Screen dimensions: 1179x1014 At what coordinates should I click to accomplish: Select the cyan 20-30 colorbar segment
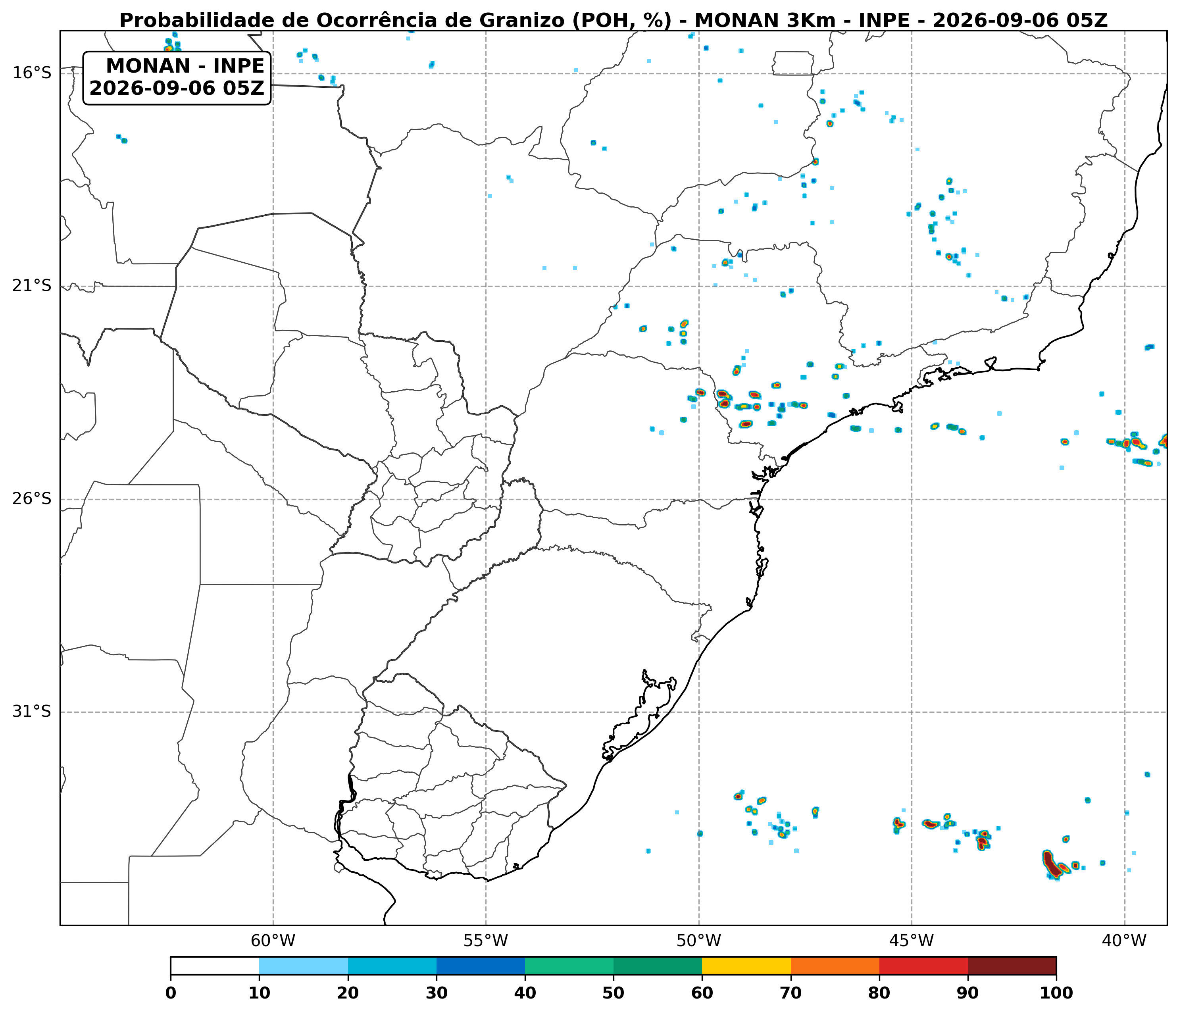click(392, 966)
